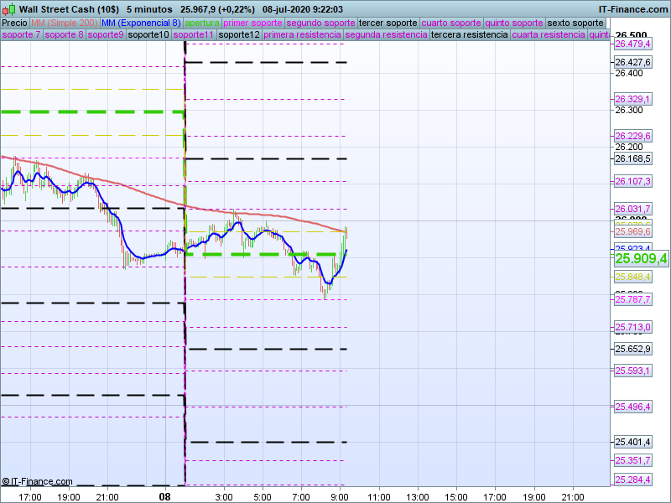This screenshot has width=671, height=503.
Task: Click the apertura indicator label
Action: 202,23
